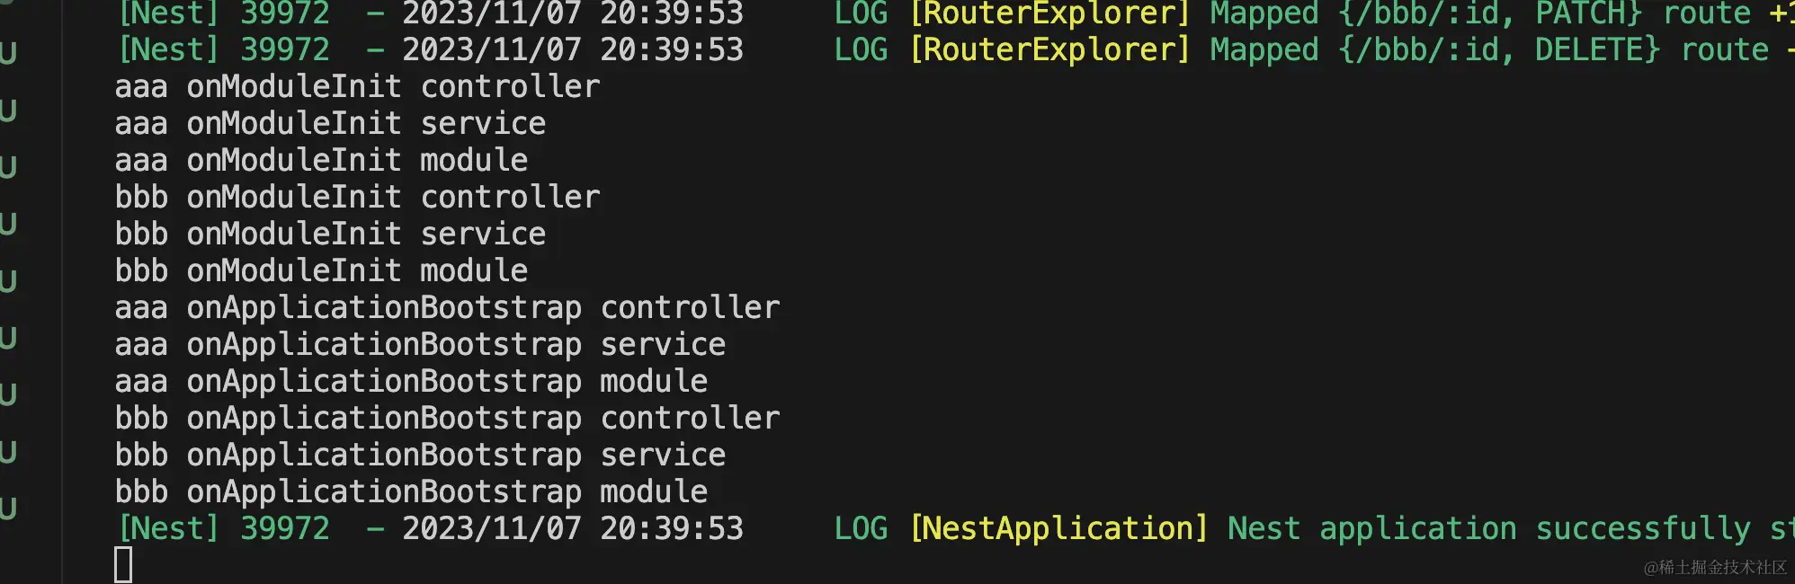Click "bbb onApplicationBootstrap controller" log line
Screen dimensions: 1795x584
447,419
